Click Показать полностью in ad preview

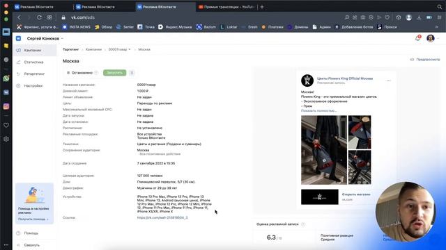(x=319, y=111)
